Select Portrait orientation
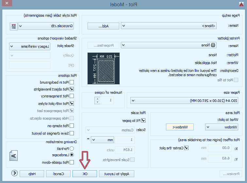Image resolution: width=247 pixels, height=183 pixels. [72, 148]
